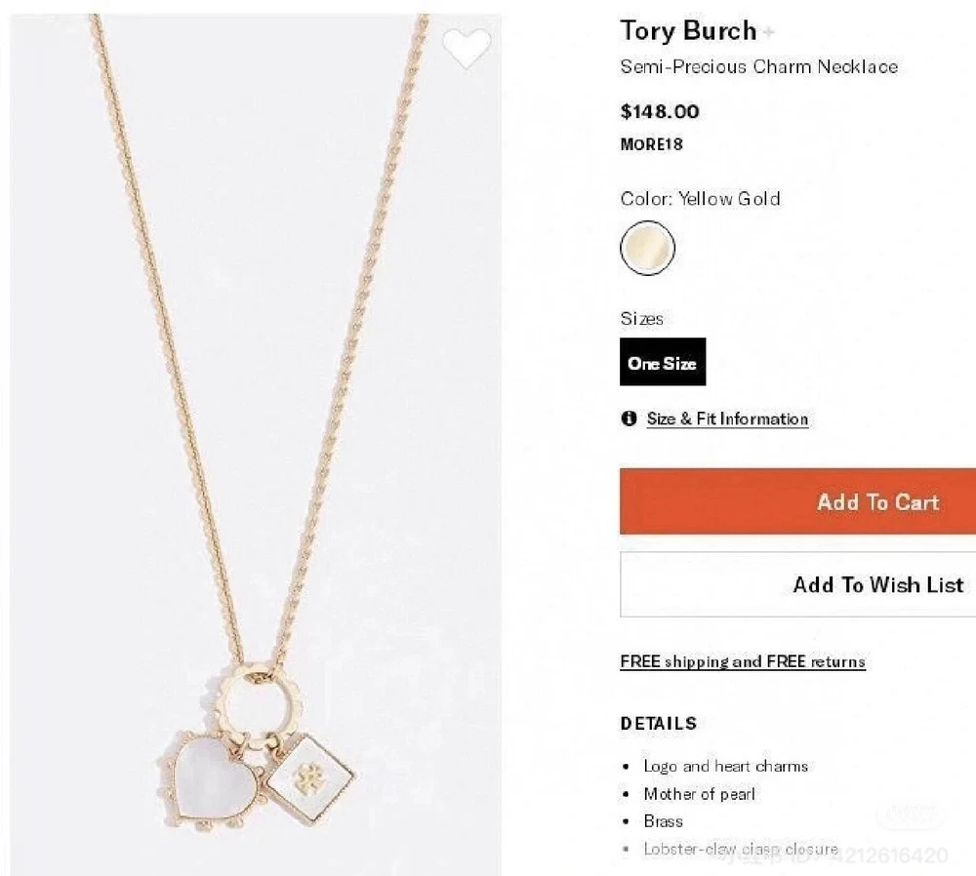976x876 pixels.
Task: Click the info icon before Size & Fit
Action: [630, 418]
